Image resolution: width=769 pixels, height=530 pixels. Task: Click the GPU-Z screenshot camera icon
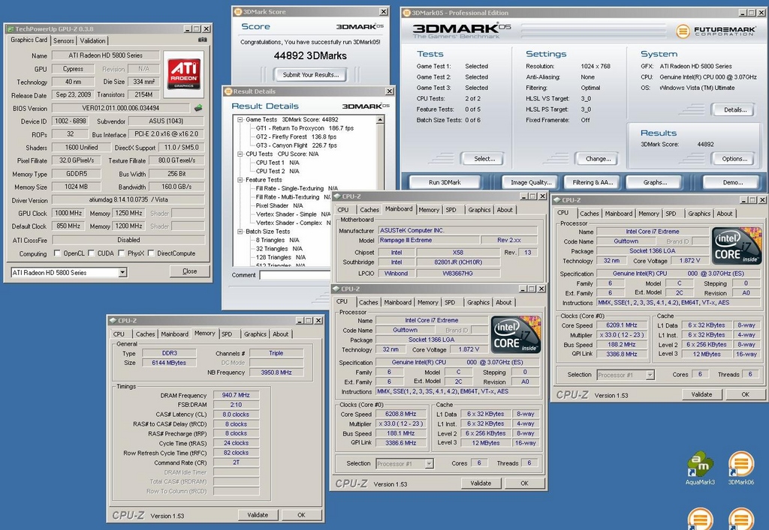point(203,40)
